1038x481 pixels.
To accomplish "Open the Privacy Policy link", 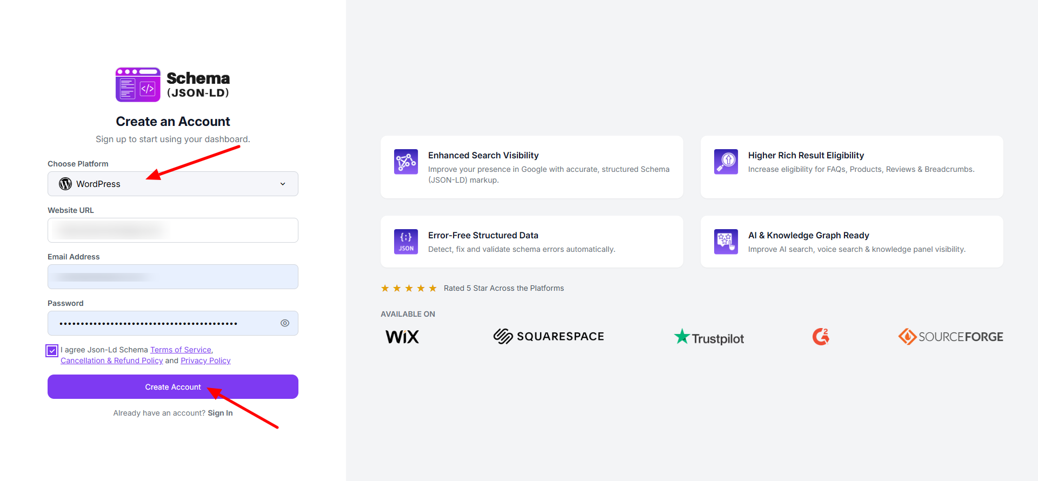I will 205,360.
